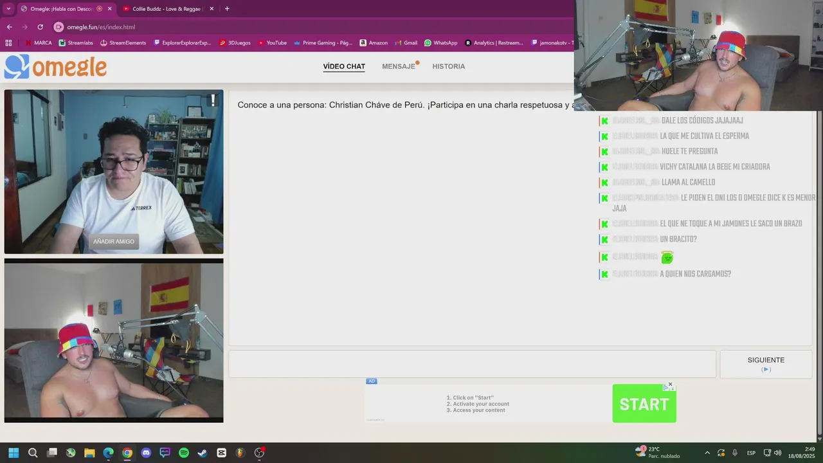
Task: Click the chat message 'UN BRACITO?'
Action: pyautogui.click(x=678, y=240)
